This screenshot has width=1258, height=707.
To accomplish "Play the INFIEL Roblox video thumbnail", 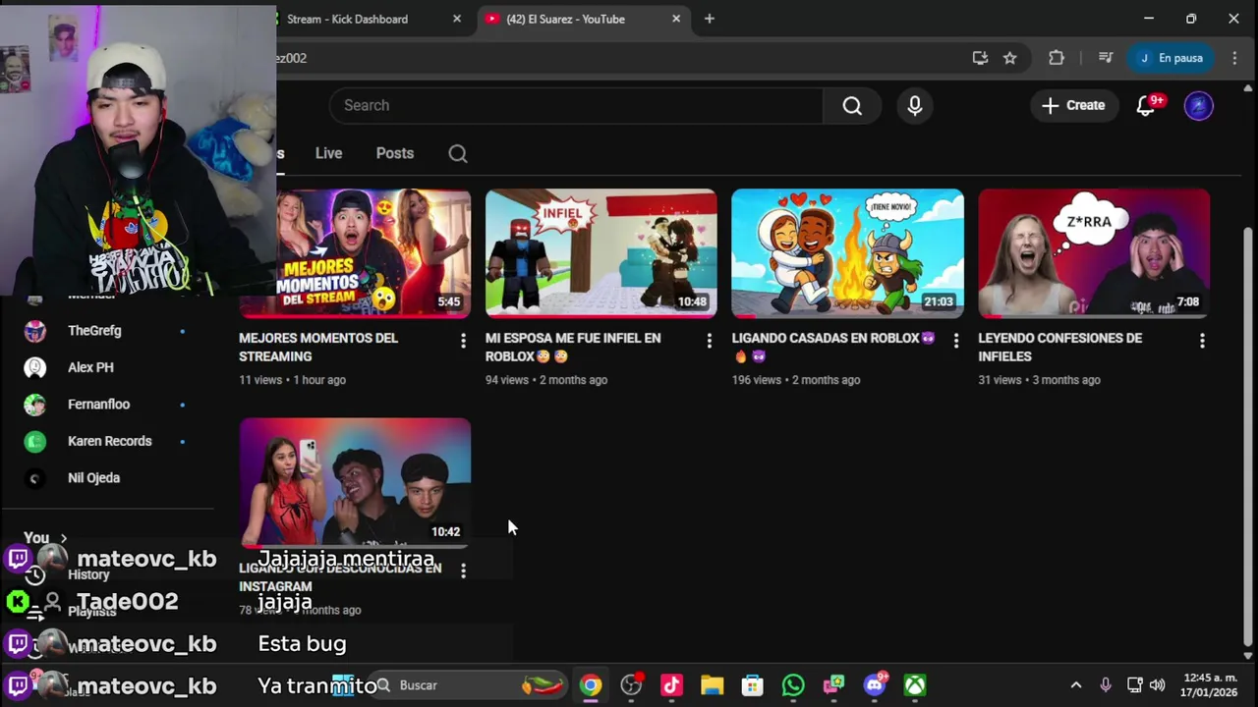I will coord(601,253).
